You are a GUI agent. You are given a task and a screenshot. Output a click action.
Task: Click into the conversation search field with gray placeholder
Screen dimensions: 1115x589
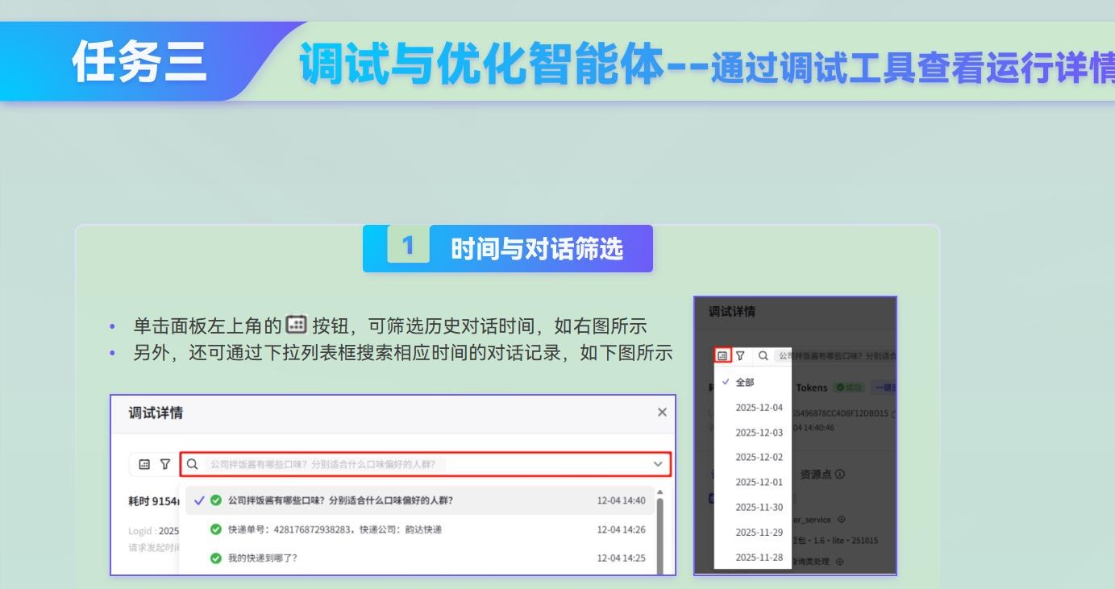[x=426, y=464]
